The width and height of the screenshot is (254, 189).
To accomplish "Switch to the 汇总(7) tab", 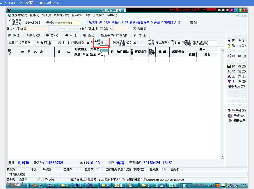I will [x=140, y=35].
